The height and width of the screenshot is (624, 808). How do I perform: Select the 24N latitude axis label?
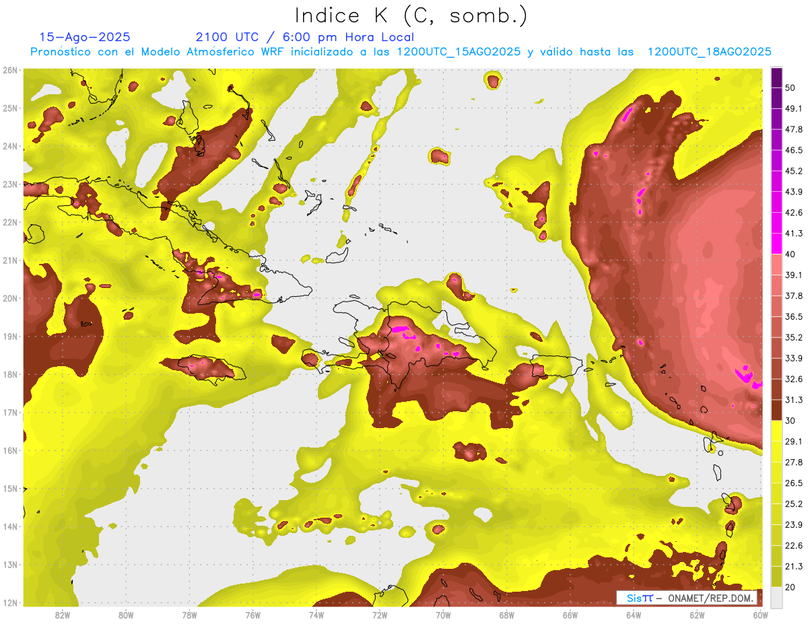10,146
